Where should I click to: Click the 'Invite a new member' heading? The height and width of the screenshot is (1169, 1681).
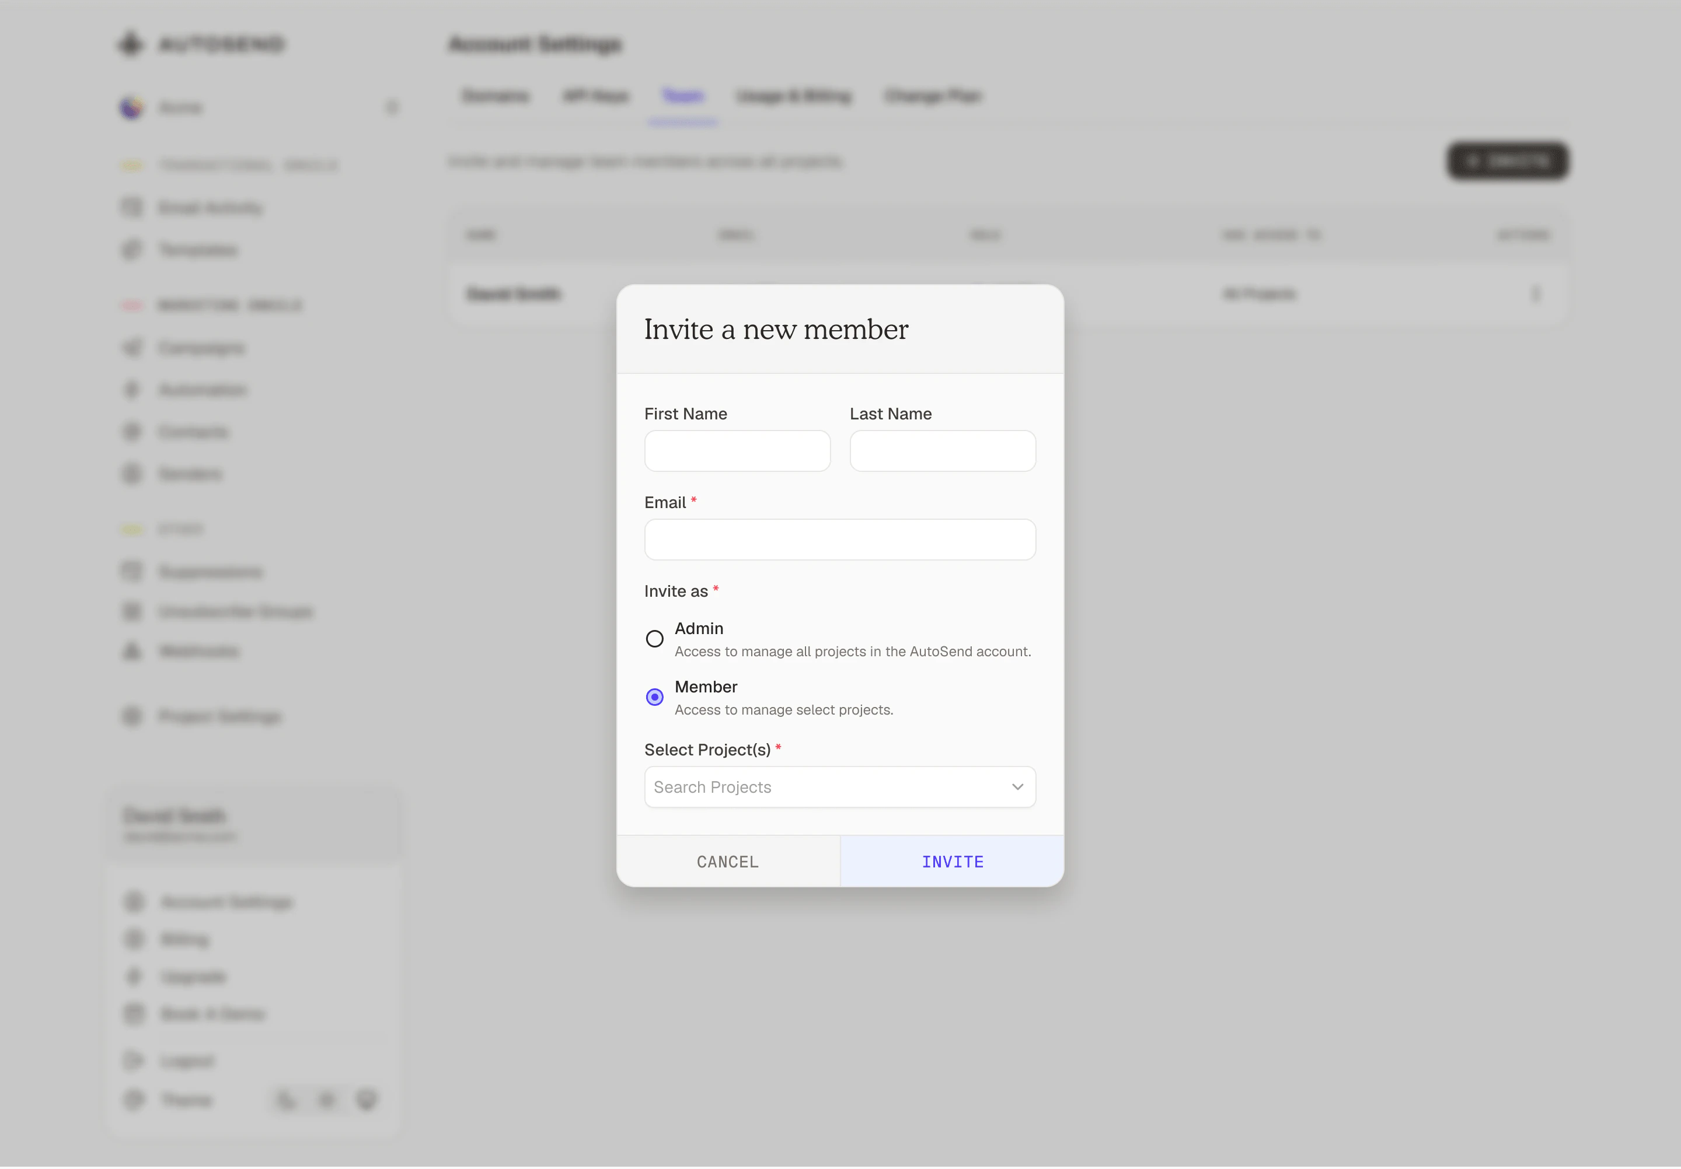click(776, 329)
